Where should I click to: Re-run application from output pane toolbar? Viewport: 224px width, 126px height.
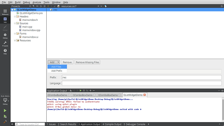(x=81, y=91)
